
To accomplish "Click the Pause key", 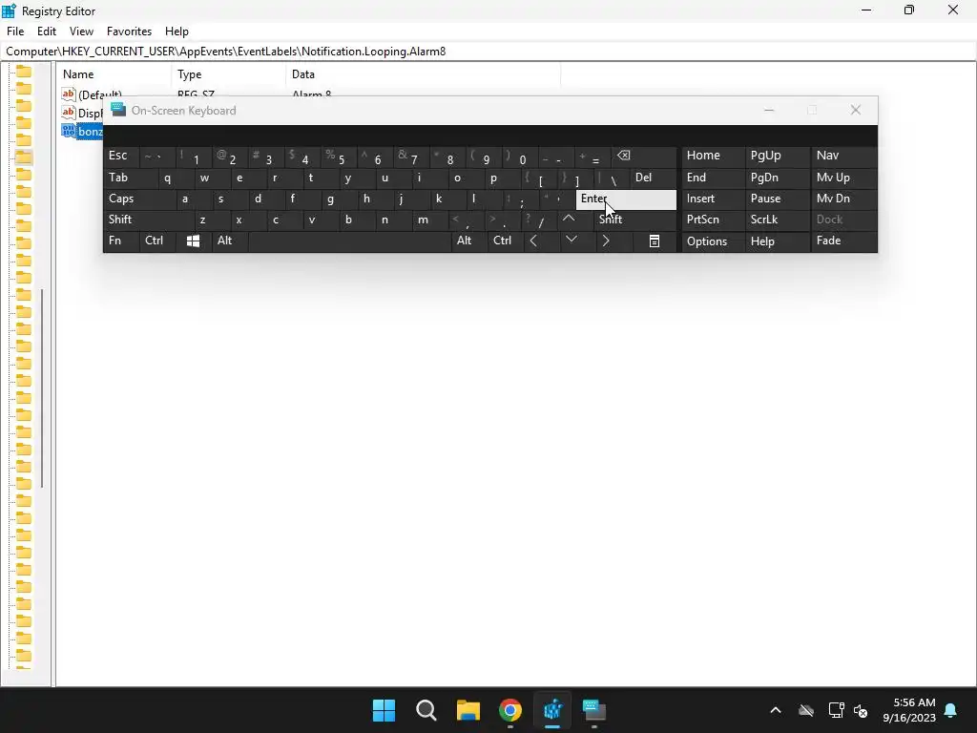I will (777, 199).
